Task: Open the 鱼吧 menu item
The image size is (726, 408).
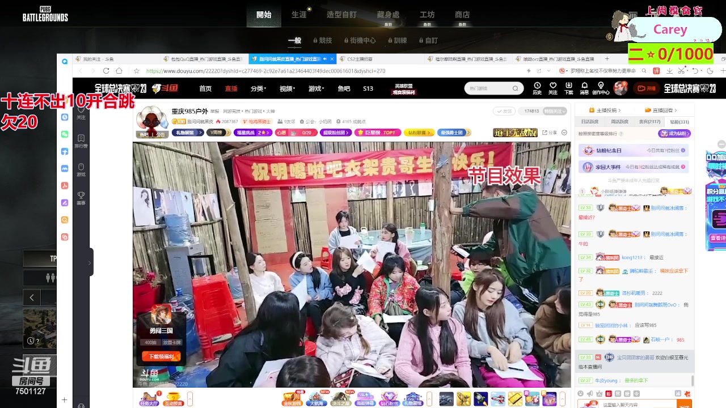Action: pos(344,88)
